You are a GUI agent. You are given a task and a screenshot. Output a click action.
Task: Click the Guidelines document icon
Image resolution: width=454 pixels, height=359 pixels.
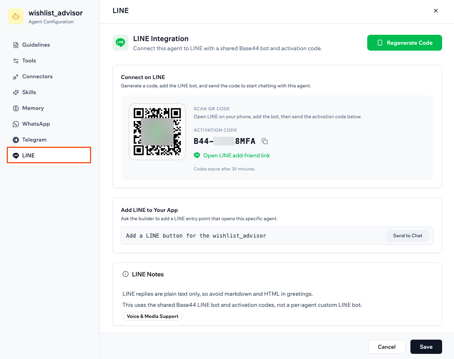(16, 45)
